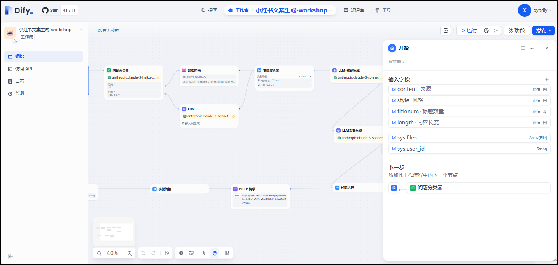
Task: Expand the 小红书文案生成-workshop app switcher
Action: 294,10
